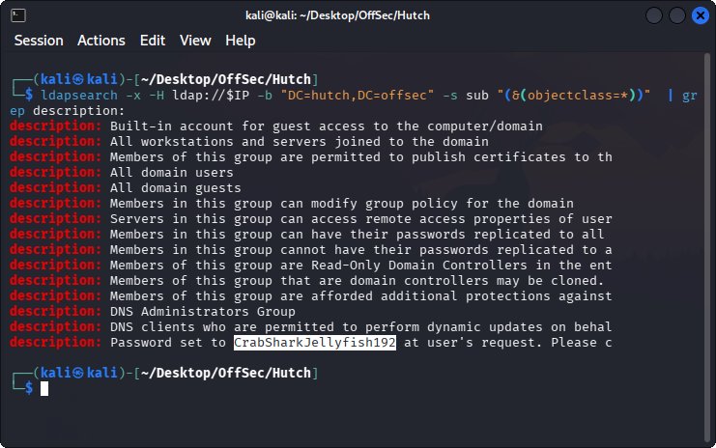716x448 pixels.
Task: Click the highlighted CrabSharkJellyfish192 password text
Action: point(315,343)
